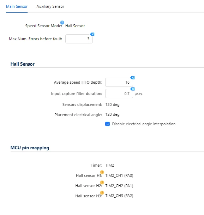Viewport: 204px width, 215px height.
Task: Click the TIM2_CH1 (PA0) pin mapping
Action: pyautogui.click(x=119, y=175)
